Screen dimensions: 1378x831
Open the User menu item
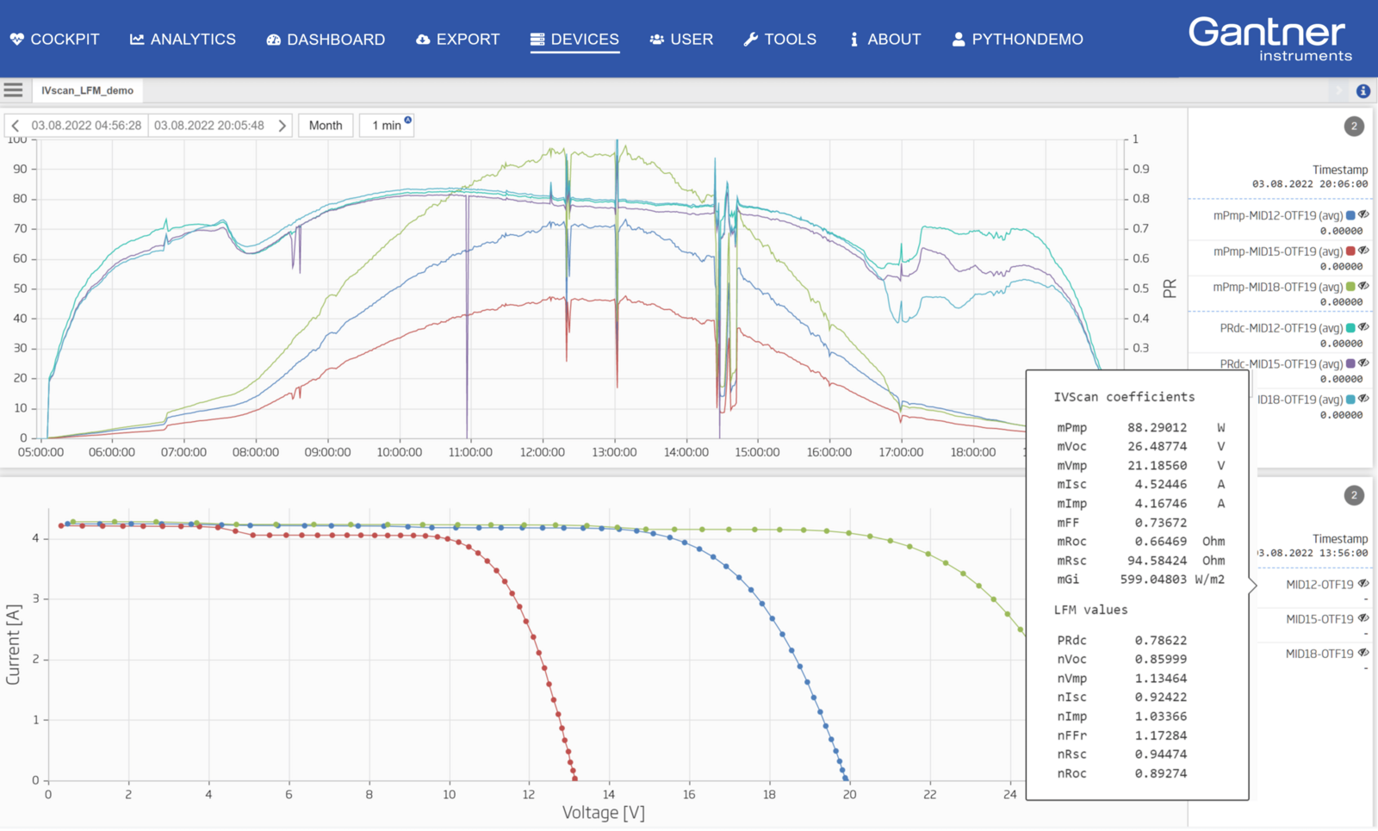point(681,40)
